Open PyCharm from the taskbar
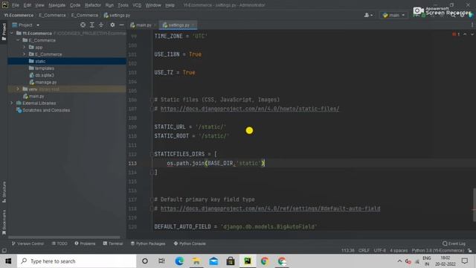Image resolution: width=476 pixels, height=268 pixels. pos(248,261)
